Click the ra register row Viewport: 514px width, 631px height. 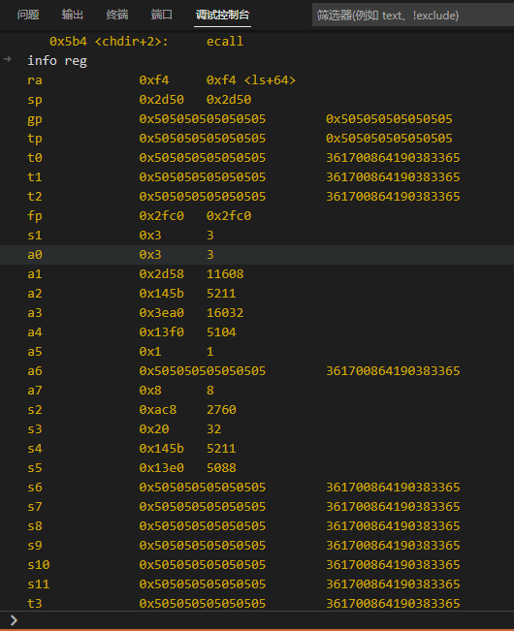[257, 80]
